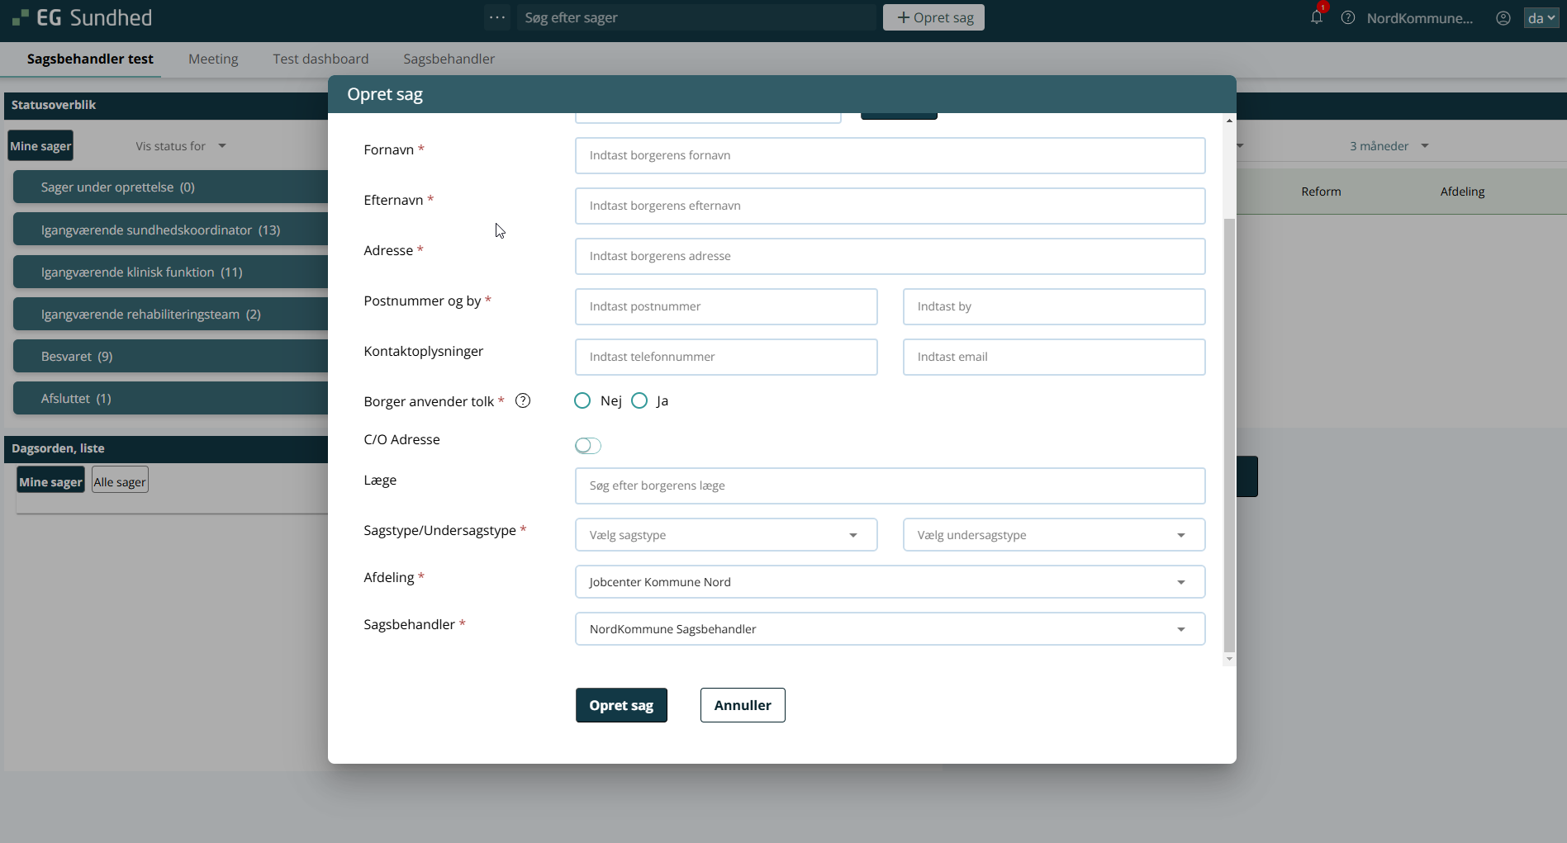The width and height of the screenshot is (1567, 843).
Task: Switch to the Meeting tab
Action: click(x=213, y=59)
